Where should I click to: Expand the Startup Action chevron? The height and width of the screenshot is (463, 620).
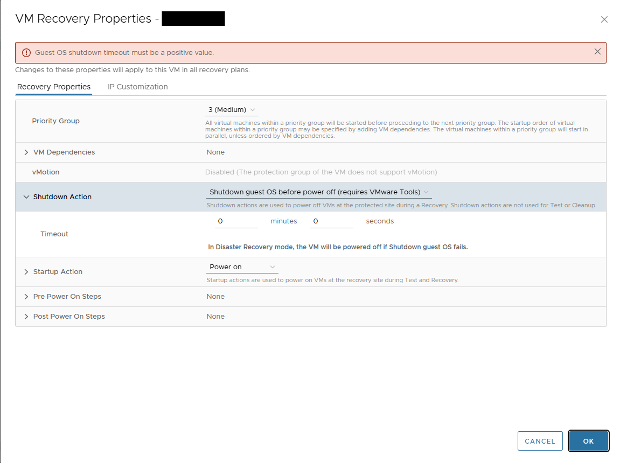pyautogui.click(x=26, y=272)
